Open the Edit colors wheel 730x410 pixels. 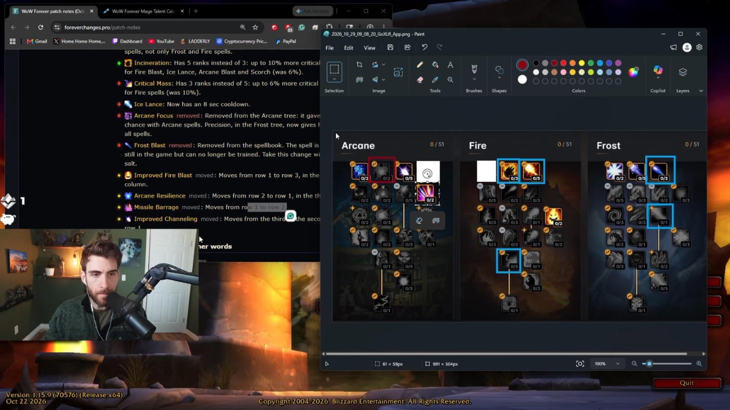point(633,72)
